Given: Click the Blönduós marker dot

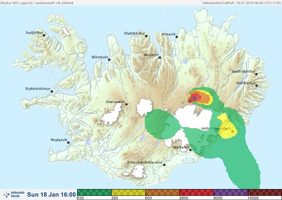Looking at the screenshot, I should [109, 59].
